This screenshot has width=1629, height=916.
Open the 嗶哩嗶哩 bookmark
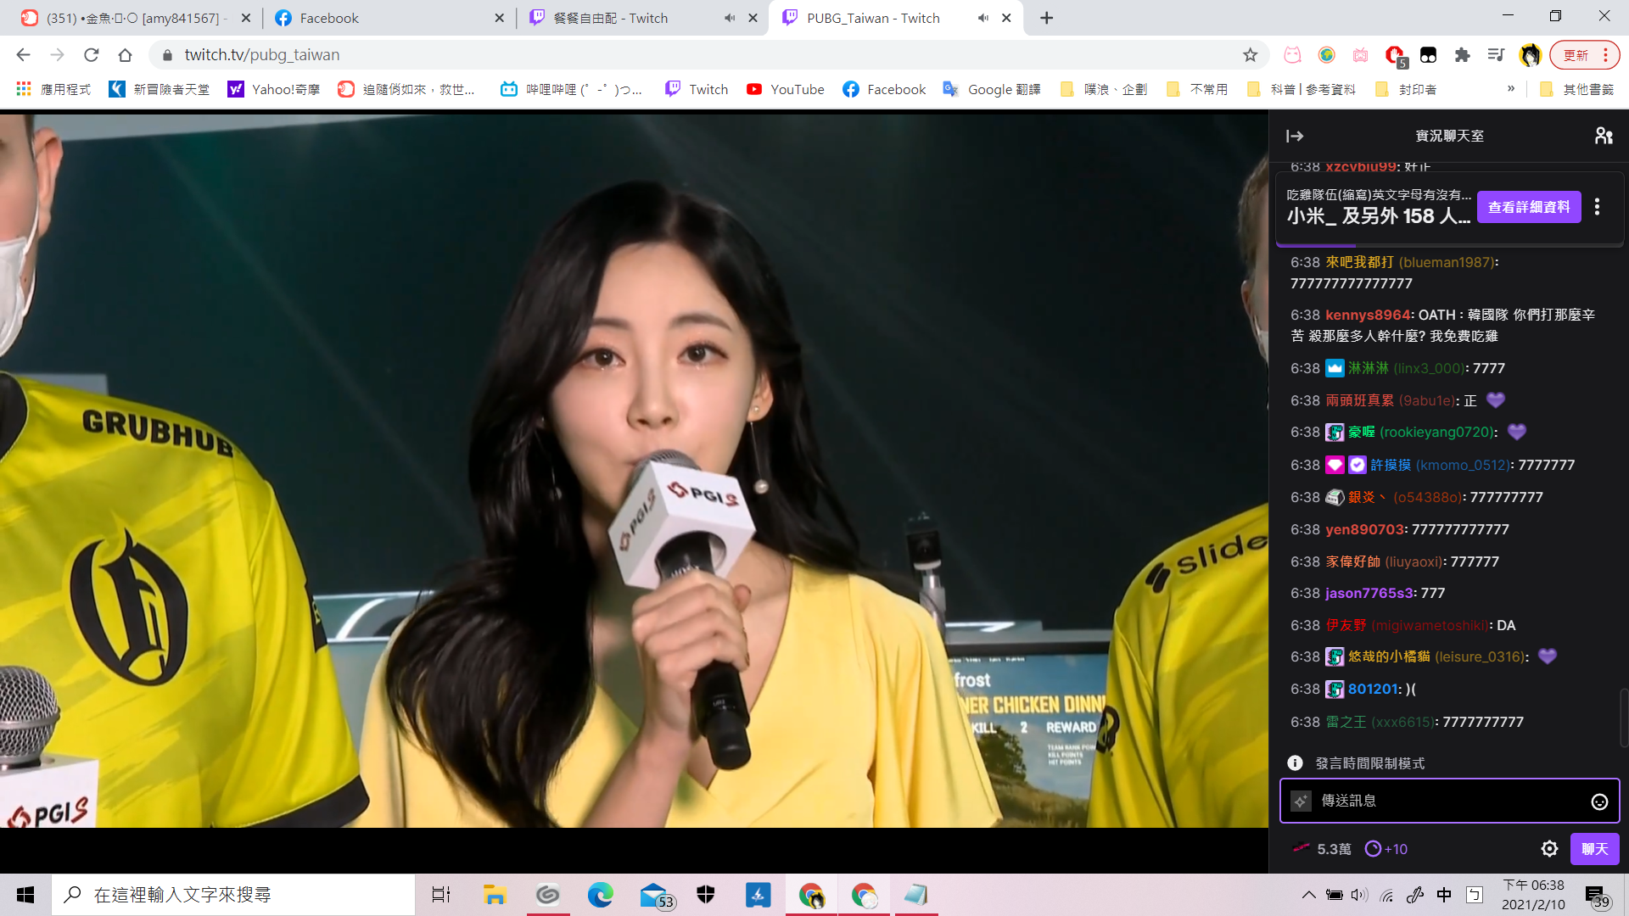click(571, 89)
